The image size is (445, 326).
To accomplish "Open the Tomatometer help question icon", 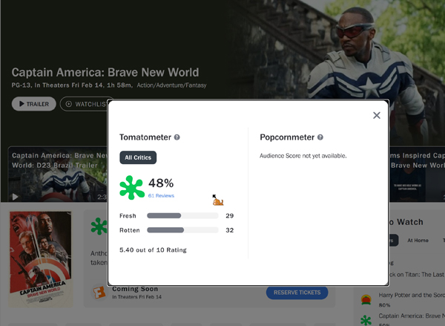I will 177,137.
